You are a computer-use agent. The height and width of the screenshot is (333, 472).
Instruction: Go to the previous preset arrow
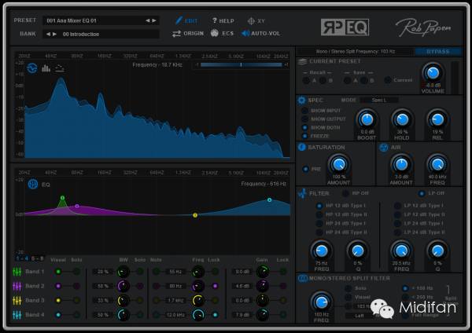coord(148,20)
